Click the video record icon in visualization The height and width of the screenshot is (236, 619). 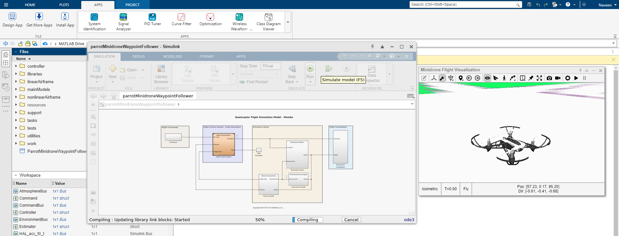(x=558, y=78)
